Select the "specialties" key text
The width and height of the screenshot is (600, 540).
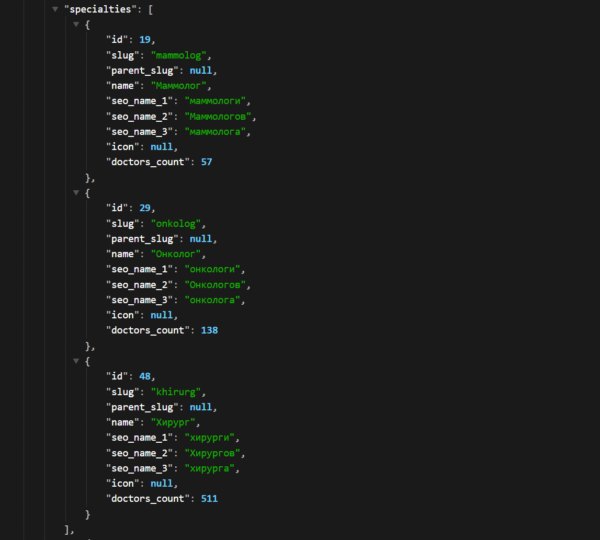[x=100, y=9]
